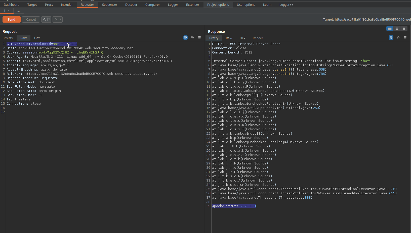This screenshot has width=411, height=233.
Task: Open the Extender tab
Action: pyautogui.click(x=193, y=5)
